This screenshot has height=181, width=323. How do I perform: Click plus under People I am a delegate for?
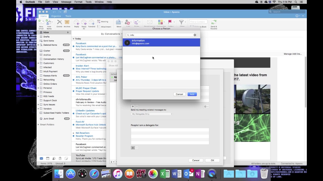pos(133,148)
